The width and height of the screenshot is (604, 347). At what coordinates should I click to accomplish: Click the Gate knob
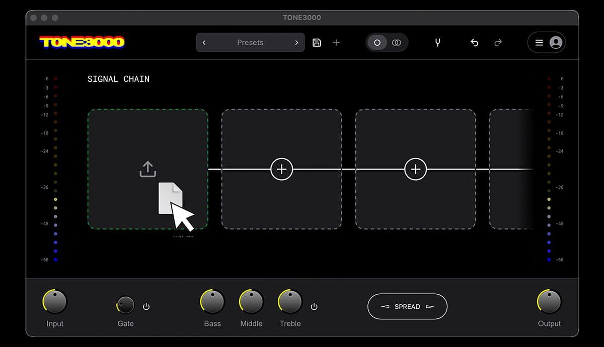(x=125, y=305)
